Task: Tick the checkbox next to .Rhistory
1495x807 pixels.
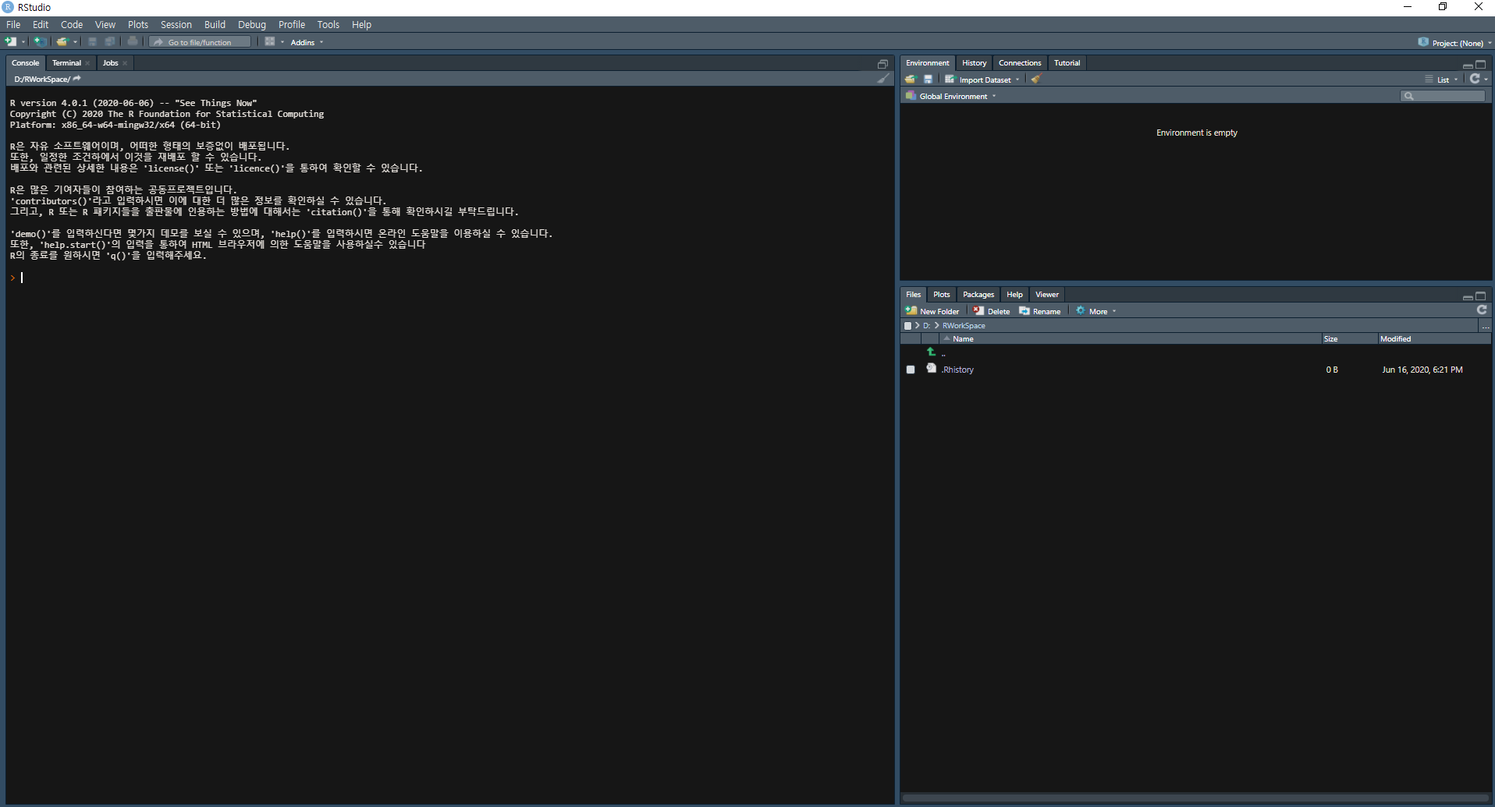Action: coord(911,370)
